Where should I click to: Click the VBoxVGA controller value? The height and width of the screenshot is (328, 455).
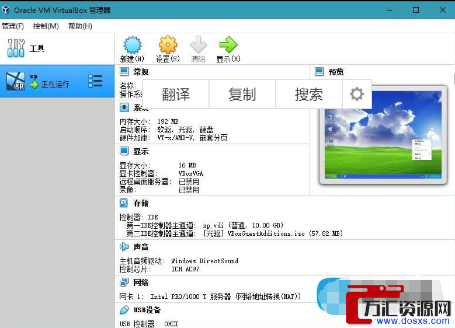pos(191,173)
